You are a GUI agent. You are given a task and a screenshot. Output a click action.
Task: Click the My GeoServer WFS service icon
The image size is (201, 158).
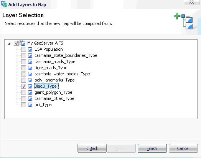pyautogui.click(x=23, y=43)
